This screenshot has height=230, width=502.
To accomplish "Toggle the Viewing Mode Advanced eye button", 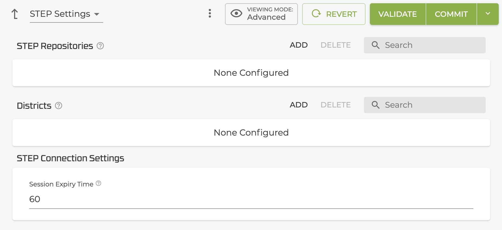I will tap(261, 14).
